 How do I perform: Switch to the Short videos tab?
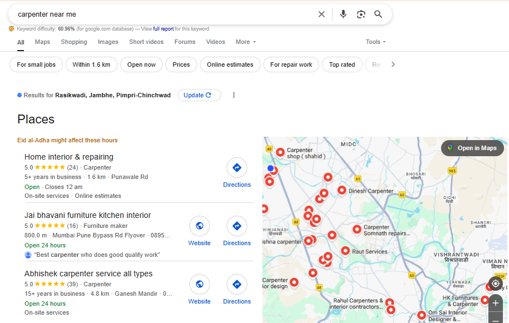pyautogui.click(x=146, y=42)
